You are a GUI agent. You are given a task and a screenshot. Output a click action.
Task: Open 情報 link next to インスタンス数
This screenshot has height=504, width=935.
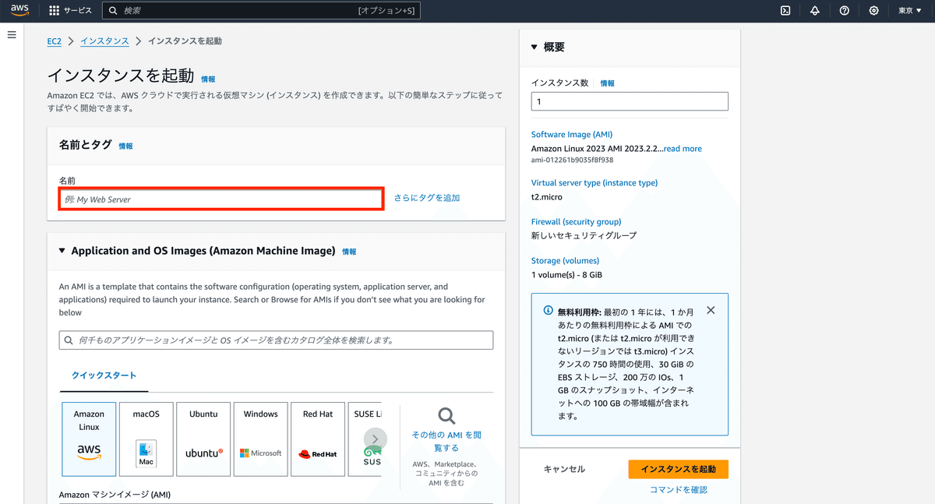pos(607,83)
